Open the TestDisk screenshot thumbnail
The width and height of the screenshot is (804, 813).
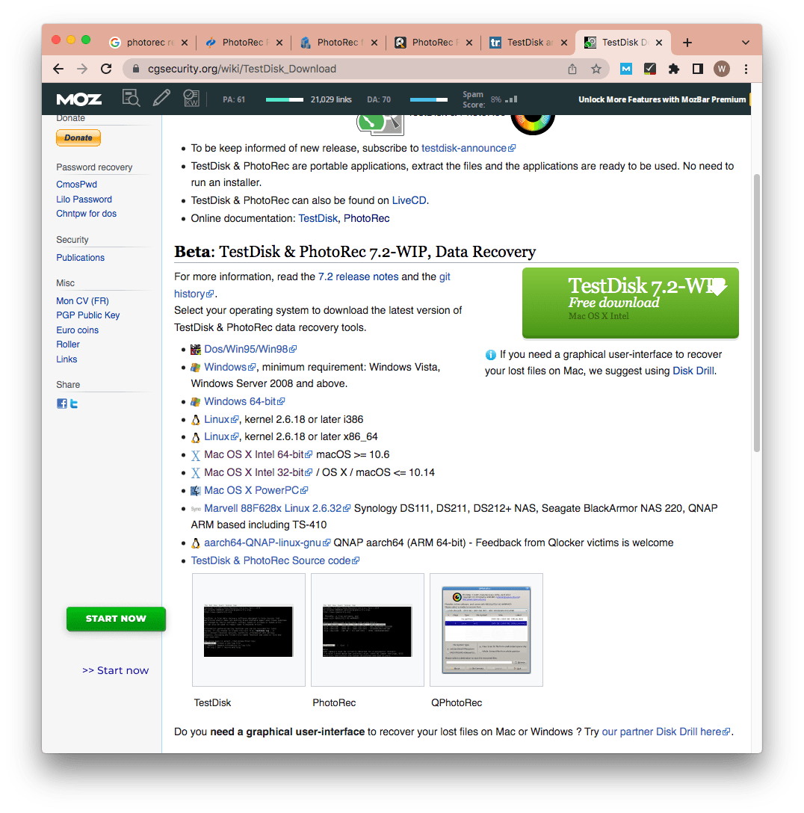click(248, 630)
